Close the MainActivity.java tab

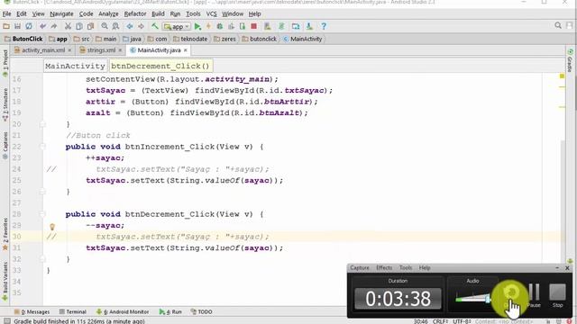(186, 50)
